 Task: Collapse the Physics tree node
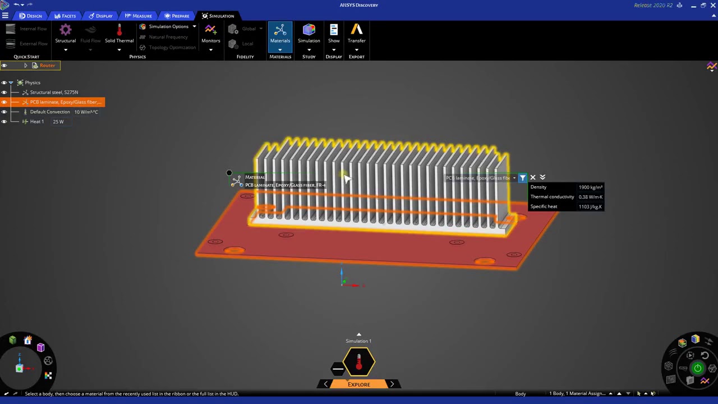pos(11,82)
